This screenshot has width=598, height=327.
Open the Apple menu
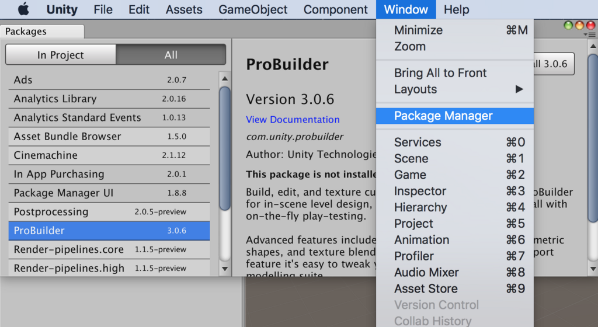pos(23,9)
